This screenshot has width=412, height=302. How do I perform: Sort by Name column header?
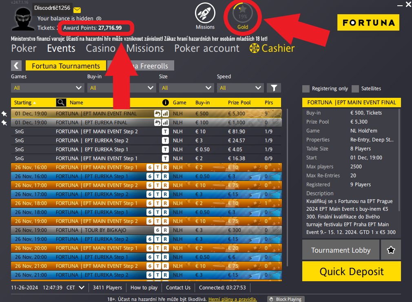pyautogui.click(x=76, y=102)
